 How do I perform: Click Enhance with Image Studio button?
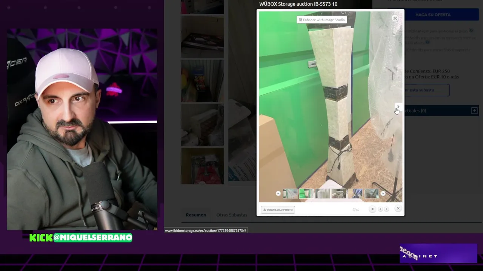tap(321, 20)
